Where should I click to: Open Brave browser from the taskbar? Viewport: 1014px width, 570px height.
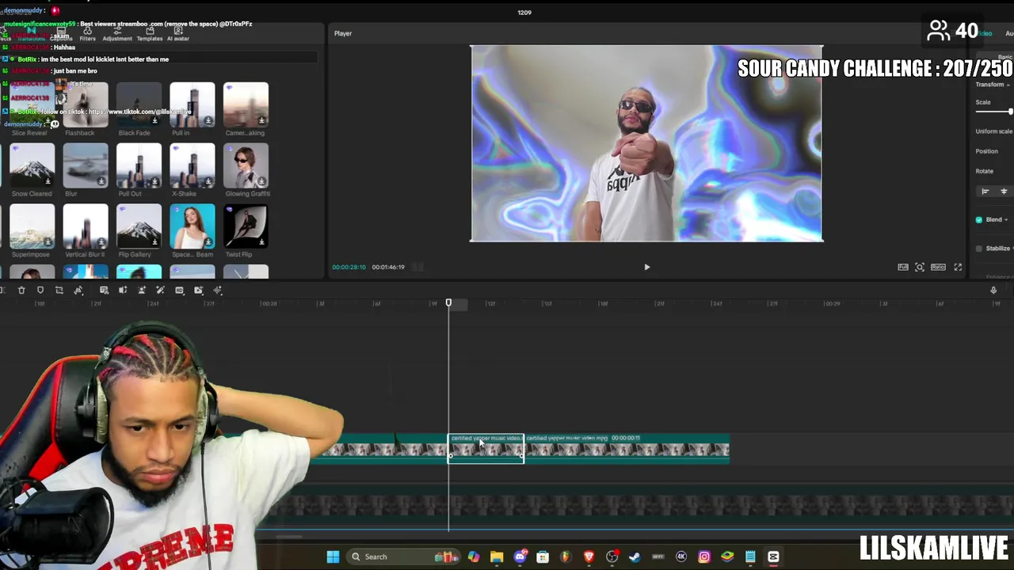(x=589, y=557)
